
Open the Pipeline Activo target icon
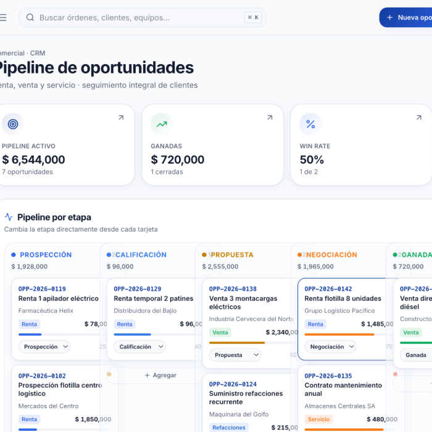click(x=13, y=124)
